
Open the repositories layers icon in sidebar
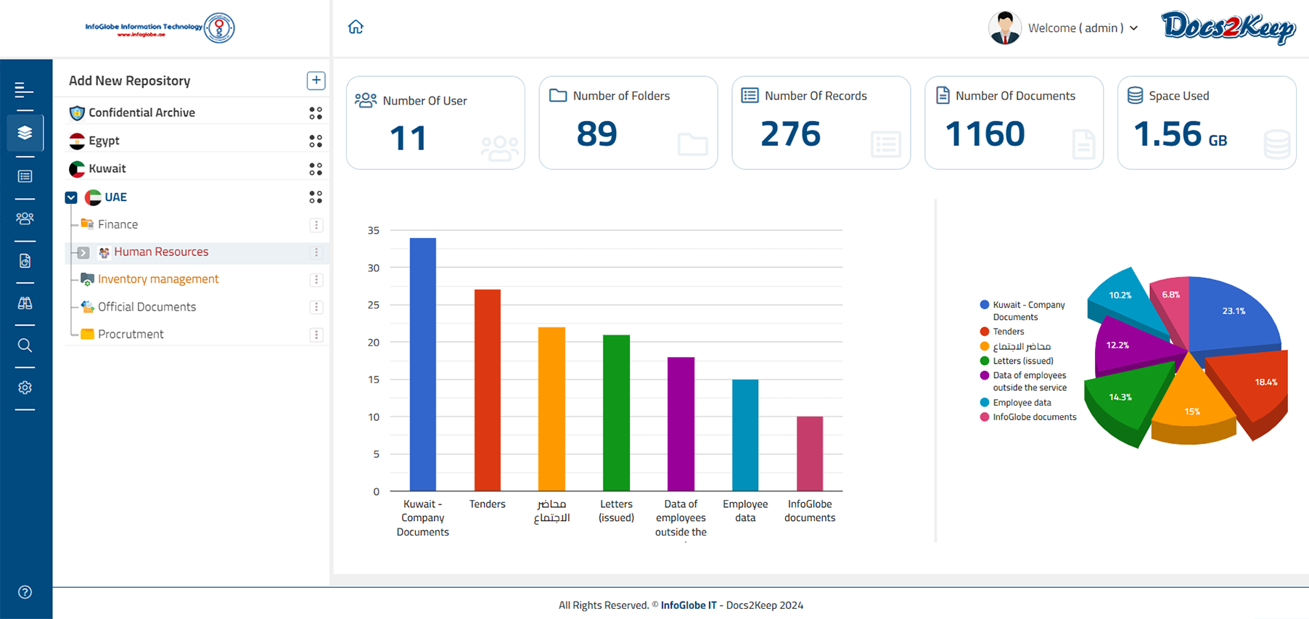(25, 133)
